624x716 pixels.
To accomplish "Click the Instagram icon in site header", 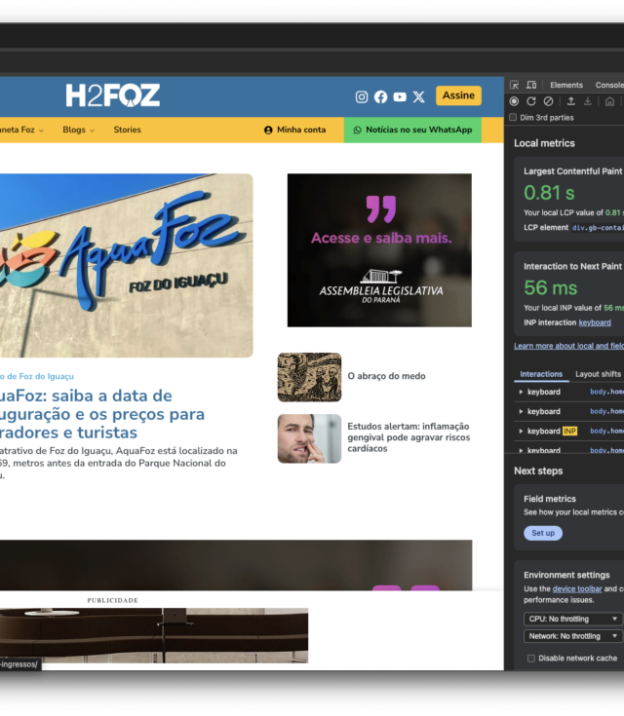I will 362,96.
